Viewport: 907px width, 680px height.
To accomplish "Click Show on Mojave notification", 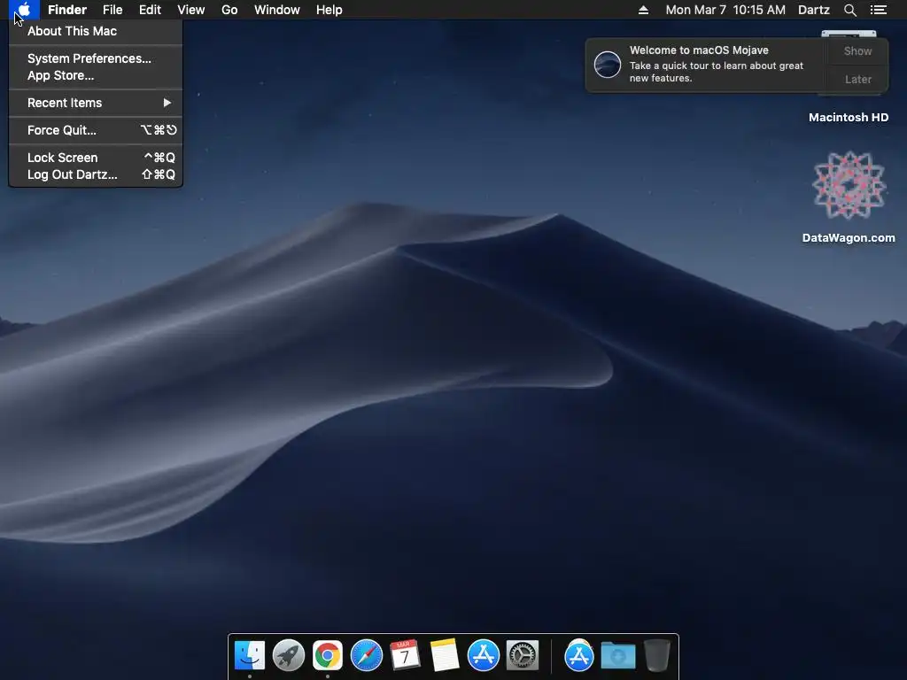I will click(x=857, y=50).
